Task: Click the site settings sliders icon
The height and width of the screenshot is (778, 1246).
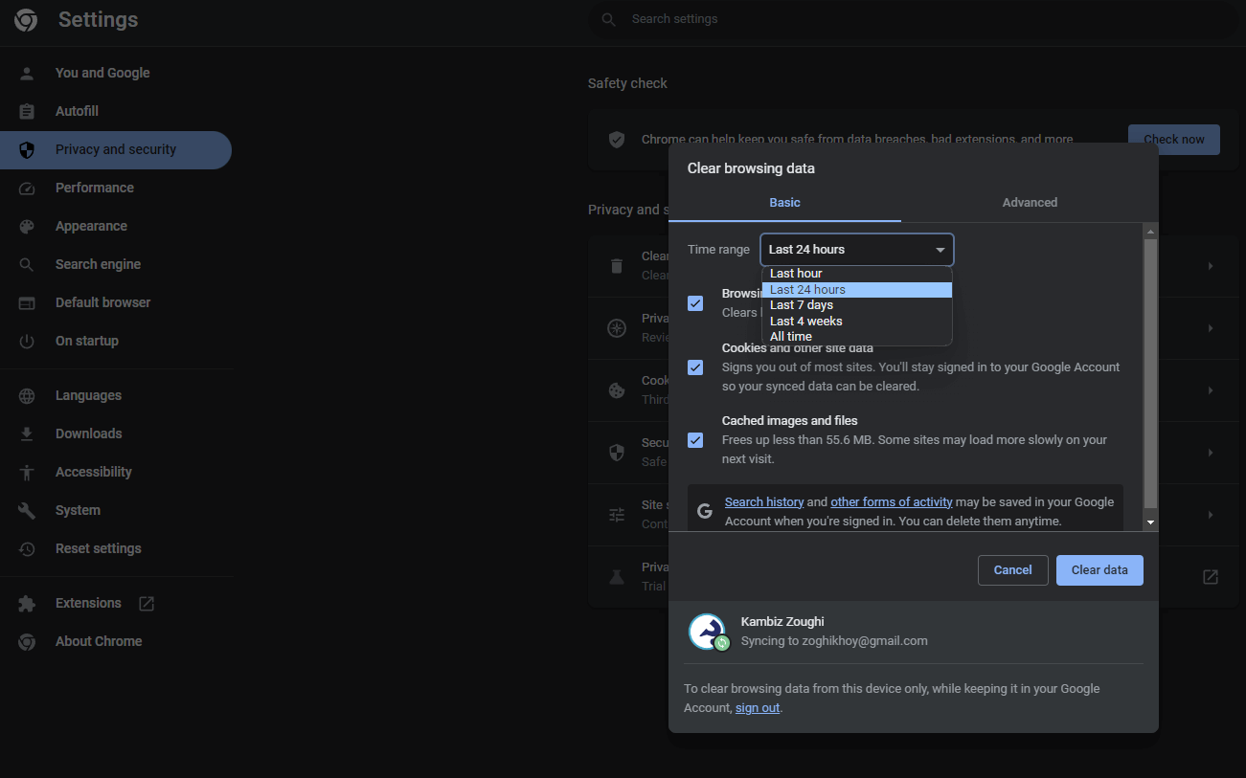Action: click(x=618, y=515)
